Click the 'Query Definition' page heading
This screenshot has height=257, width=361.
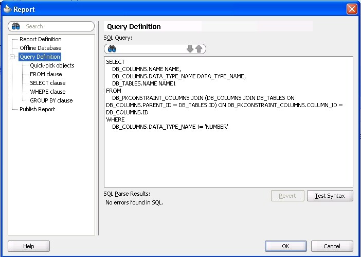coord(134,26)
